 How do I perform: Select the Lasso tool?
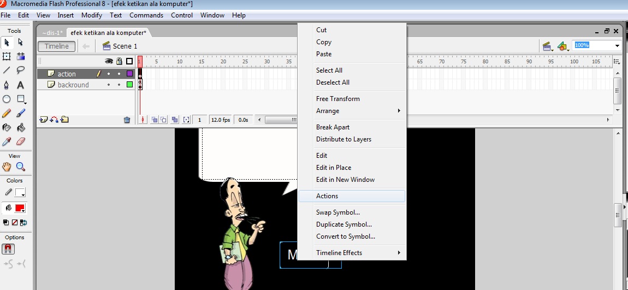[x=20, y=70]
